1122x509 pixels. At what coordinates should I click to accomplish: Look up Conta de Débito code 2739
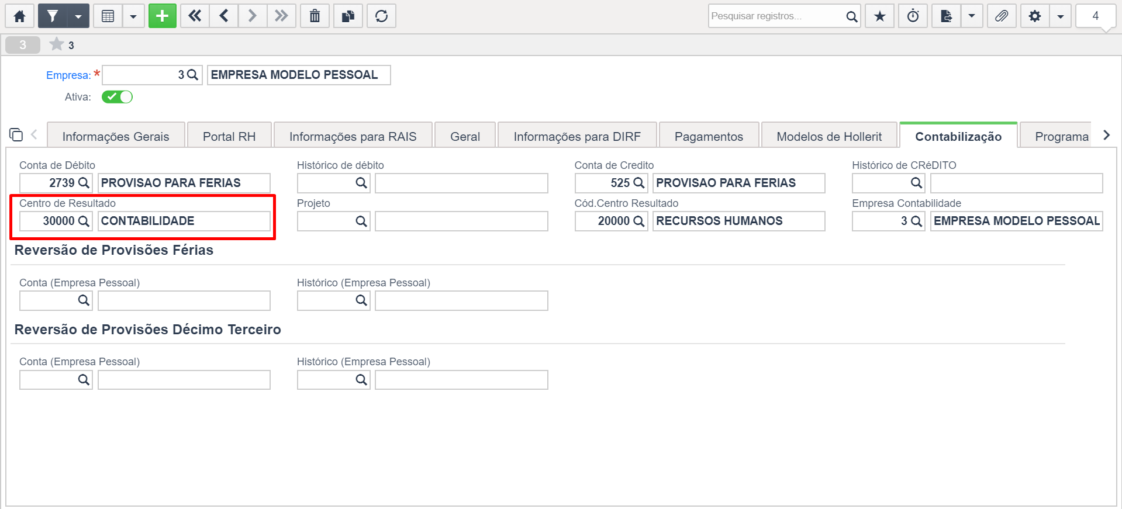(84, 183)
